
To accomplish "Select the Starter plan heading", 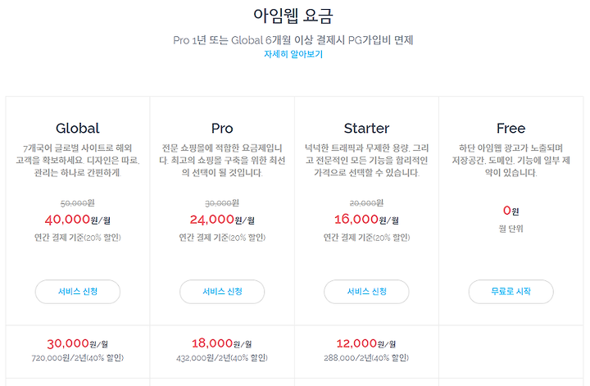I will click(366, 129).
